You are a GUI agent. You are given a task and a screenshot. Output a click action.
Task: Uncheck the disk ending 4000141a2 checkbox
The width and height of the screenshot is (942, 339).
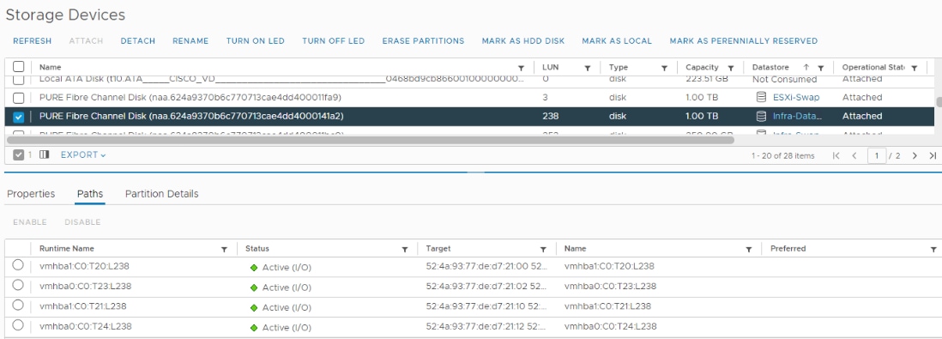(x=19, y=117)
